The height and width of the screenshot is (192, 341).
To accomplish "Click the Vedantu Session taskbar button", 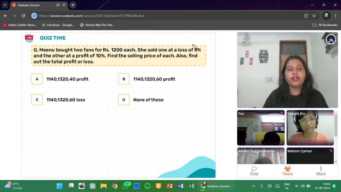I will [x=216, y=186].
